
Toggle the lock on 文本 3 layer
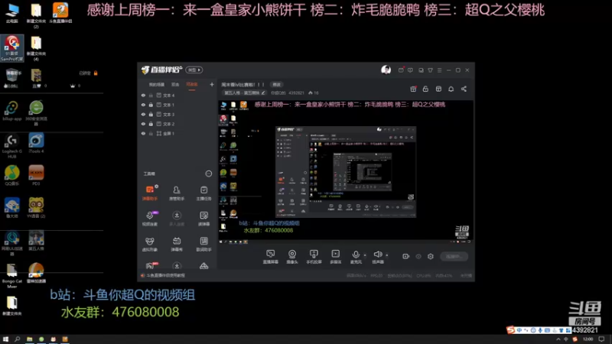[151, 114]
